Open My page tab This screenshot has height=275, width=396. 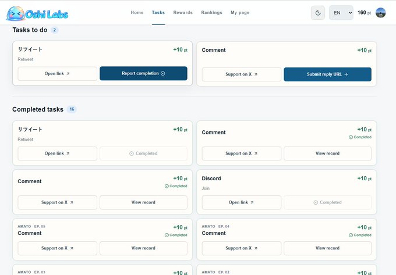point(240,12)
